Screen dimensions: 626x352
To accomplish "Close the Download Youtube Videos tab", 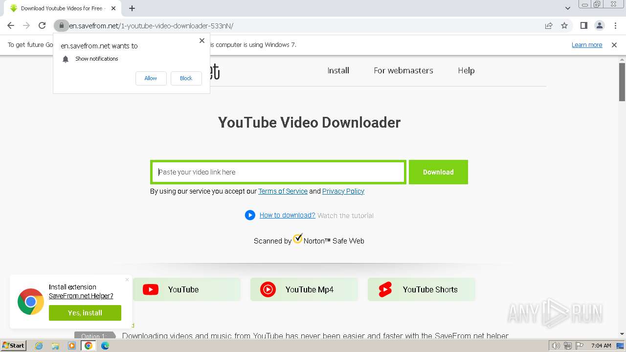I will (x=113, y=8).
